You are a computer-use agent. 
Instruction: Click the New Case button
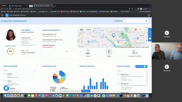(141, 67)
